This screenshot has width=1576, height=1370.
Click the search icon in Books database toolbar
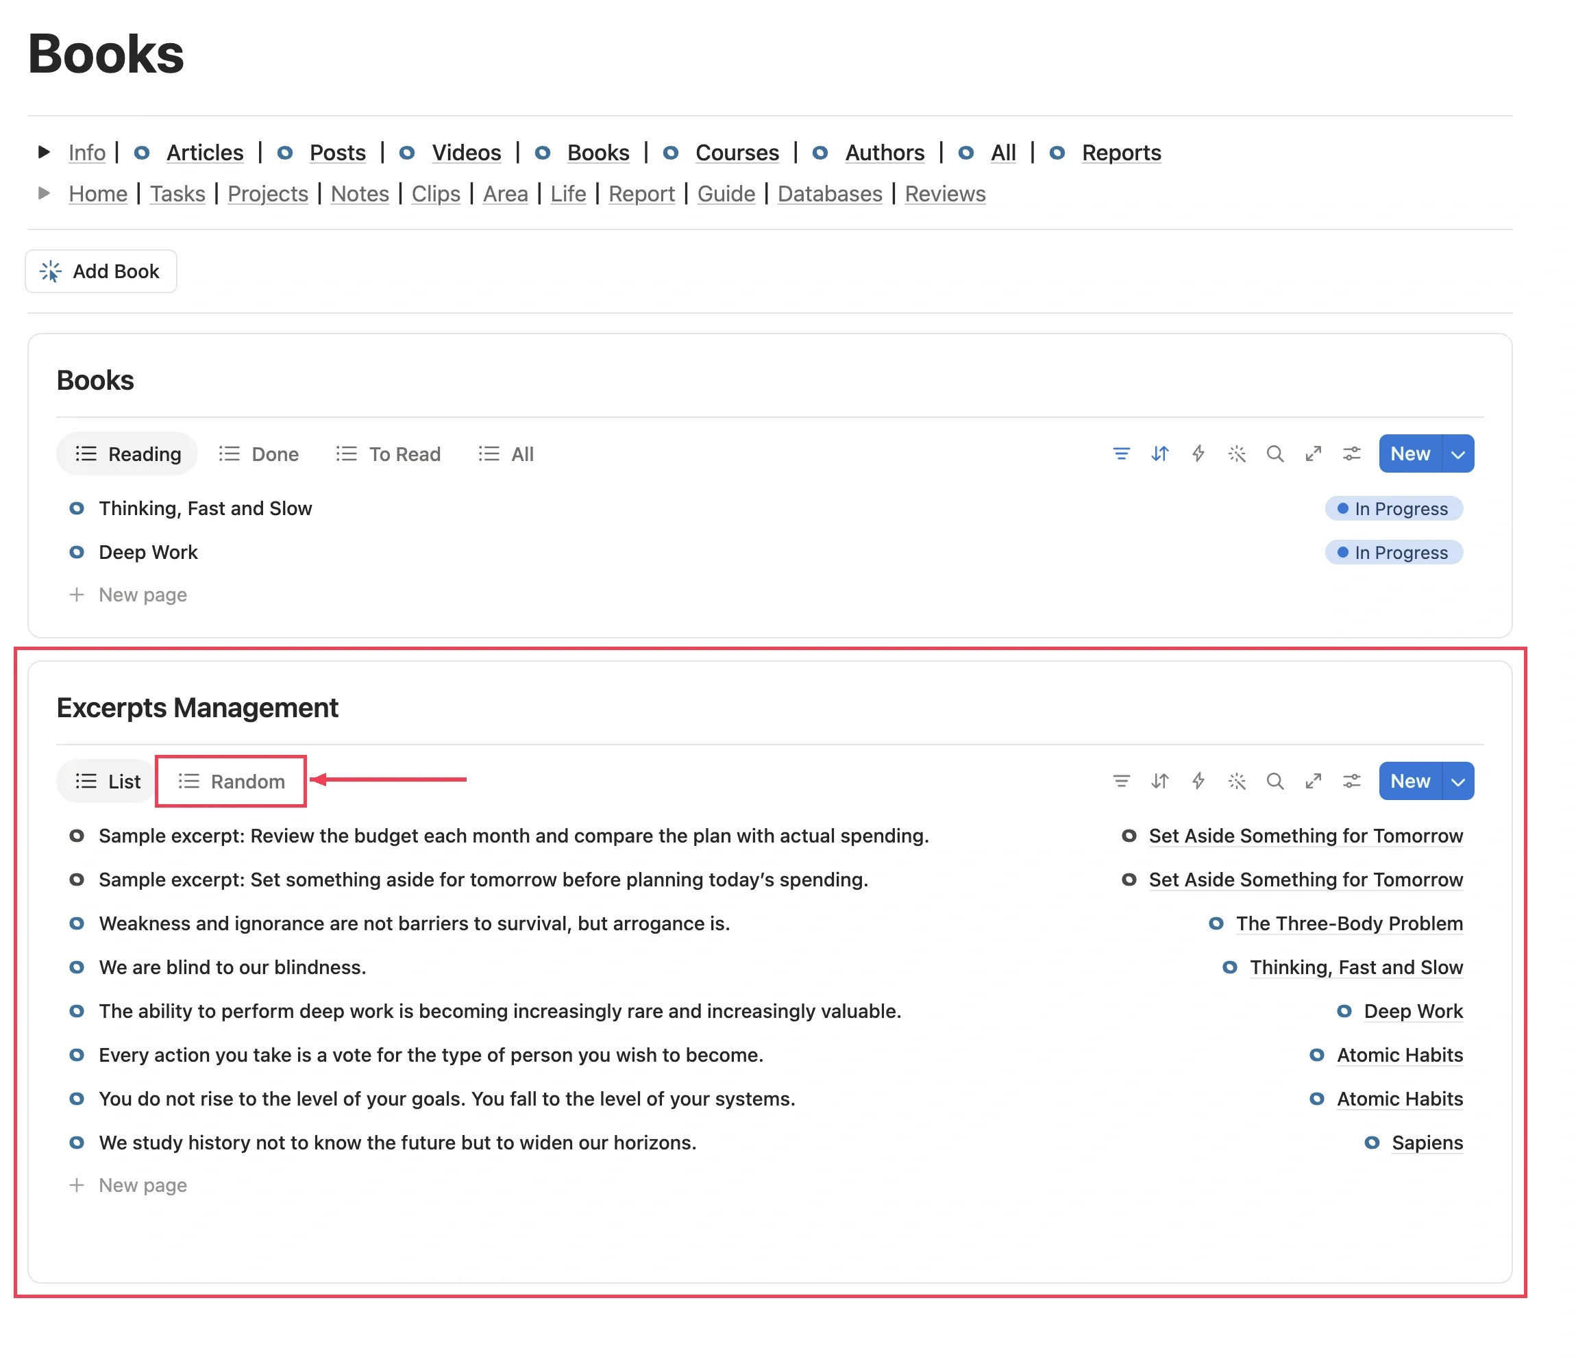[1275, 454]
